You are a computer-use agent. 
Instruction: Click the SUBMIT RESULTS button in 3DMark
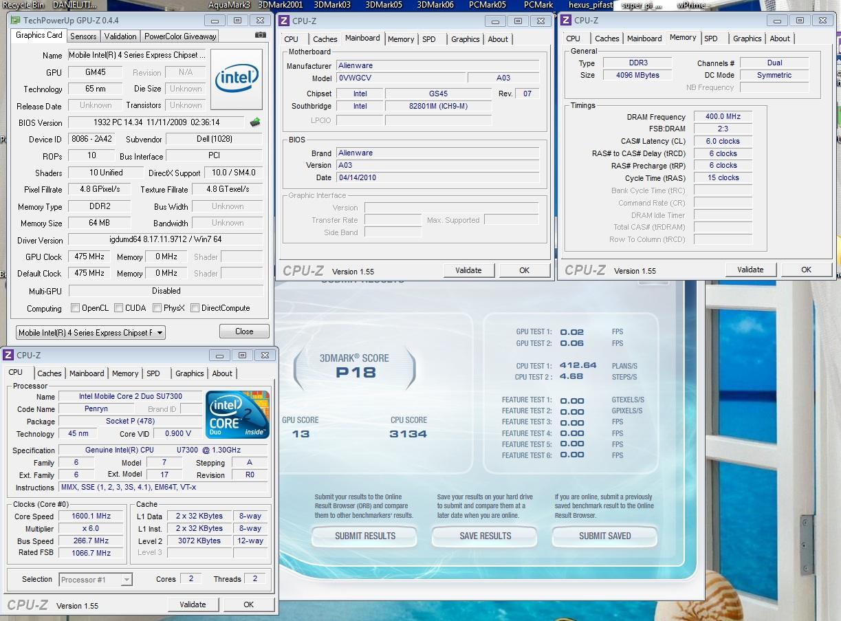point(365,536)
